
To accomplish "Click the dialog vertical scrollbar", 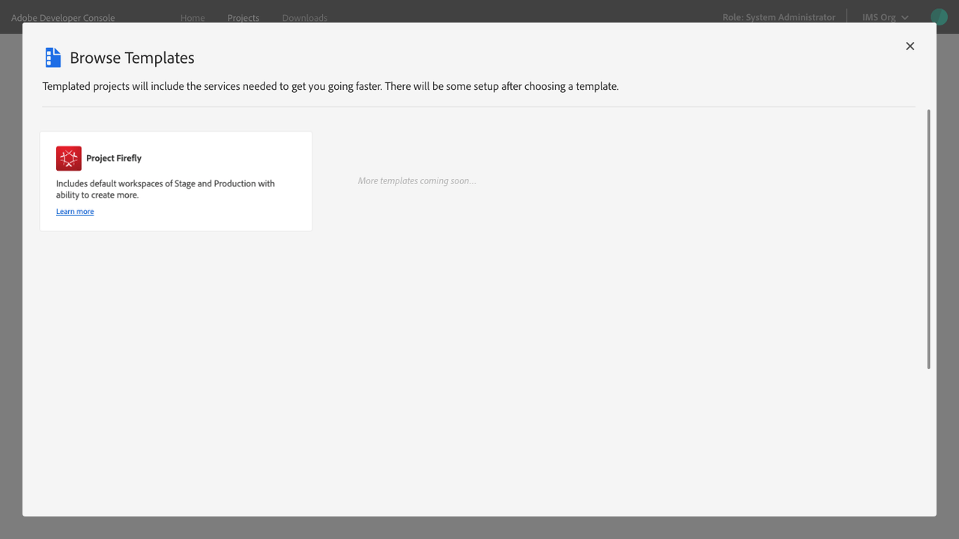I will pyautogui.click(x=929, y=239).
